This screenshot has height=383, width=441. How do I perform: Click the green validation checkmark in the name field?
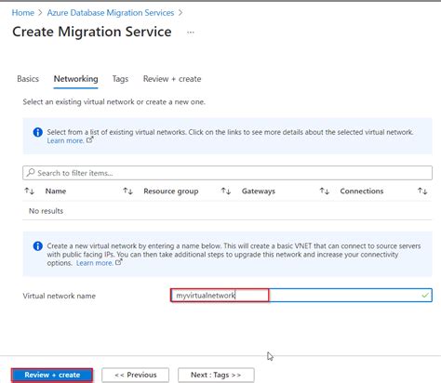tap(425, 296)
